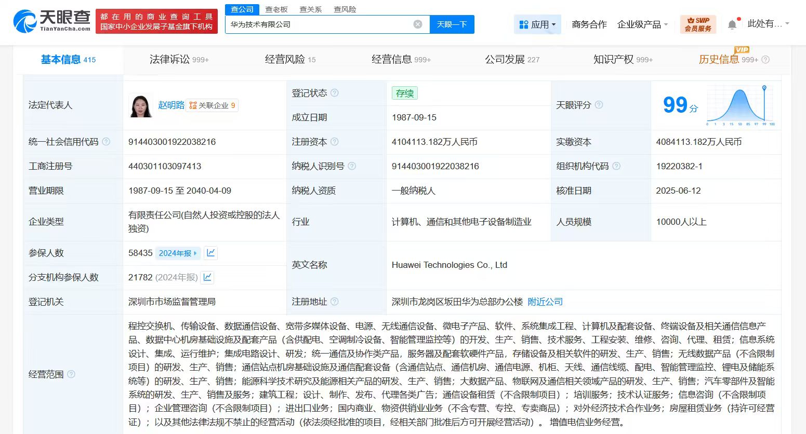Image resolution: width=806 pixels, height=434 pixels.
Task: Open the notification bell icon
Action: click(x=732, y=24)
